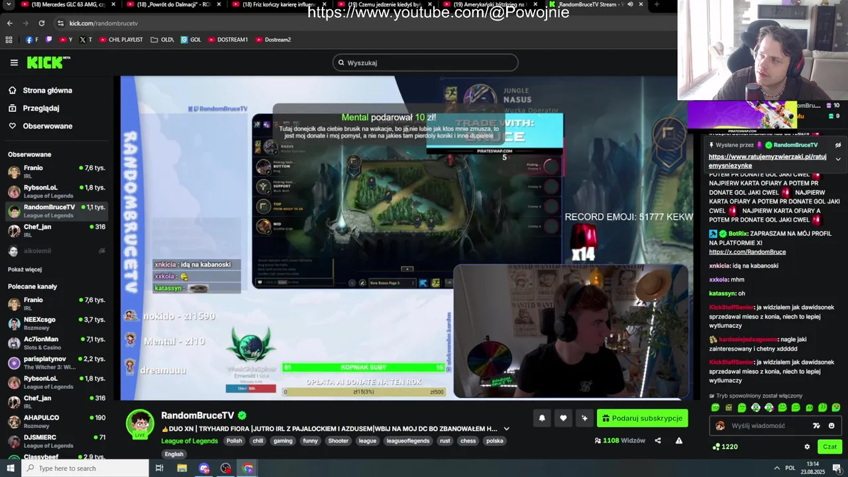Viewport: 848px width, 477px height.
Task: Open recommended channel AHAPULCO
Action: (56, 421)
